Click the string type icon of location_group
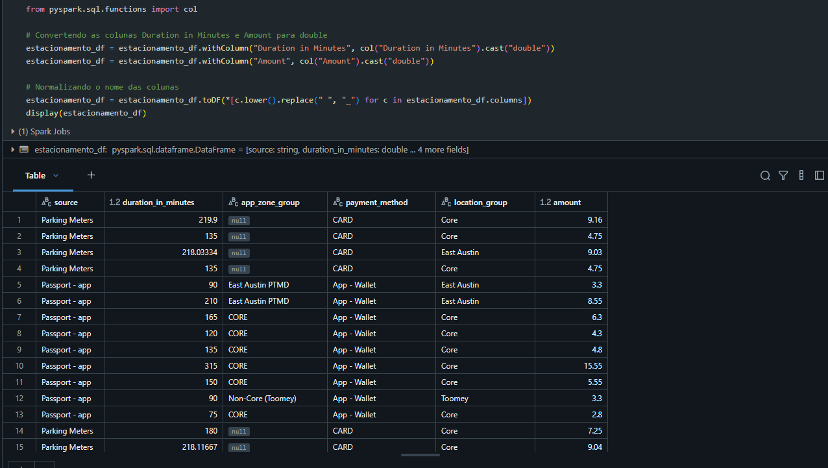 point(446,203)
